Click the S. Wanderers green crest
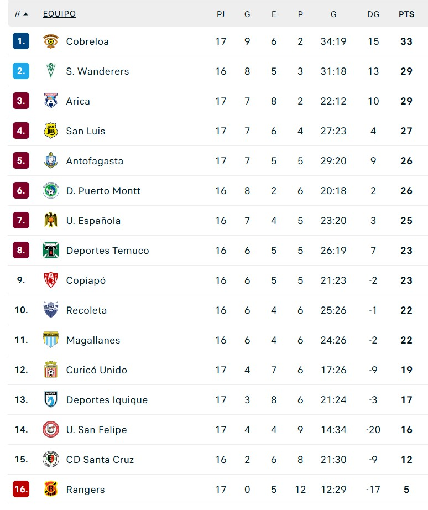This screenshot has height=510, width=428. [51, 71]
